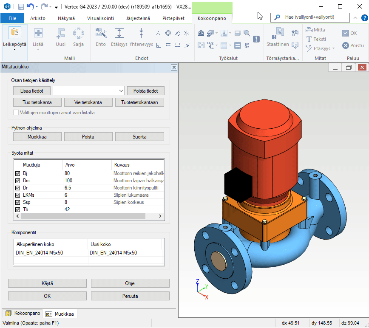Viewport: 369px width, 328px height.
Task: Open the Visualisointi ribbon tab
Action: coord(100,18)
